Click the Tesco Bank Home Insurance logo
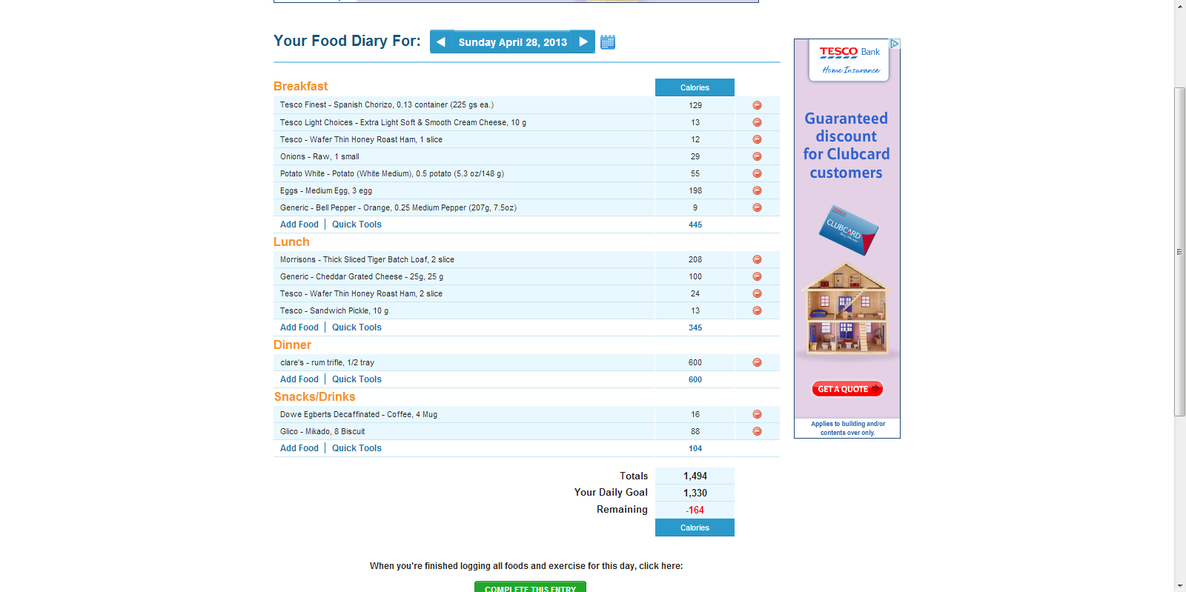This screenshot has width=1186, height=592. coord(849,61)
